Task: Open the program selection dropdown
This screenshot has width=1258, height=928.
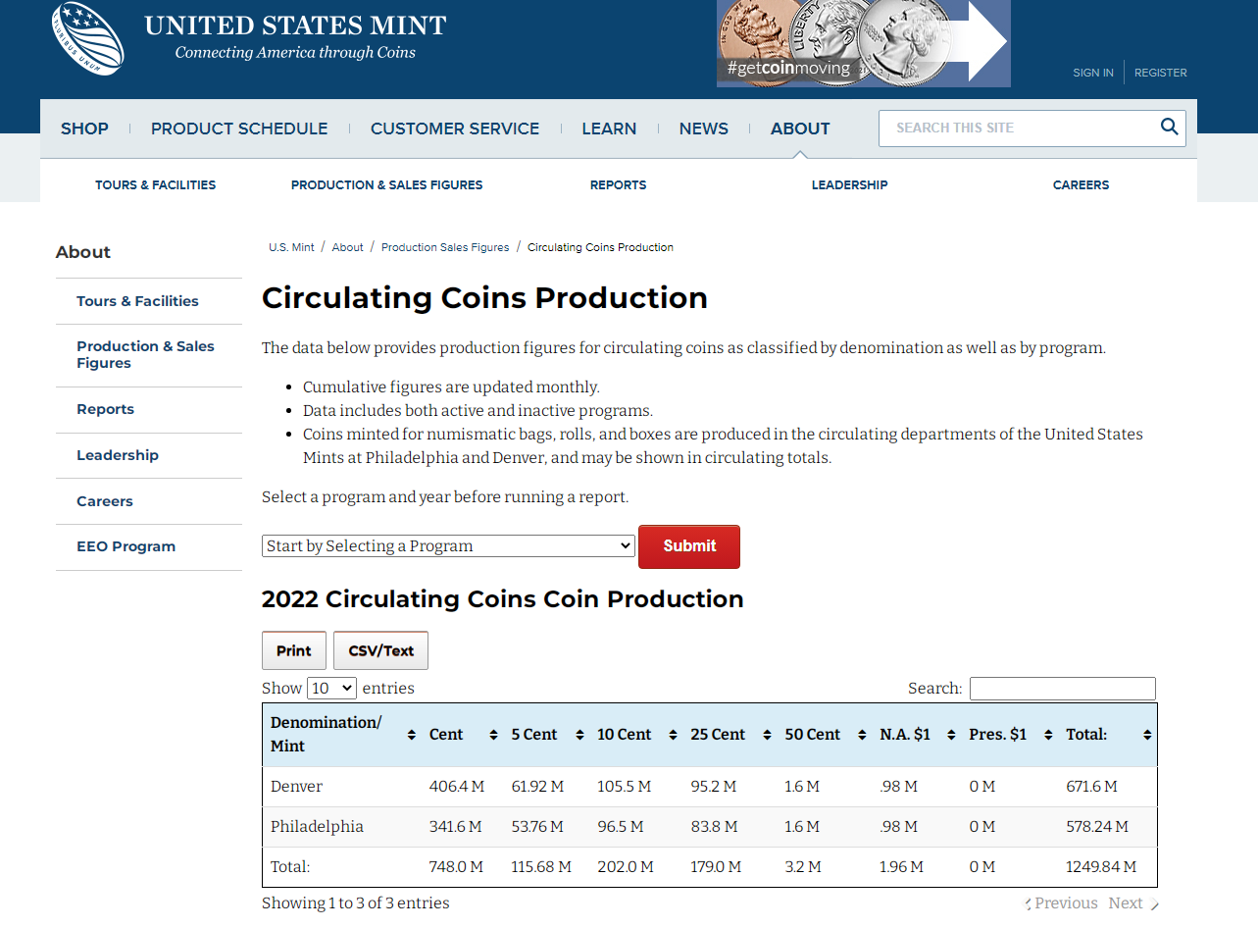Action: pyautogui.click(x=448, y=545)
